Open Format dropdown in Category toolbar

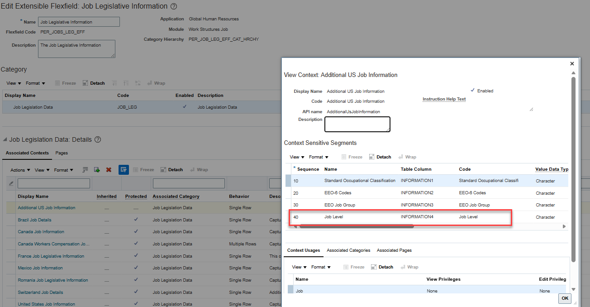35,83
